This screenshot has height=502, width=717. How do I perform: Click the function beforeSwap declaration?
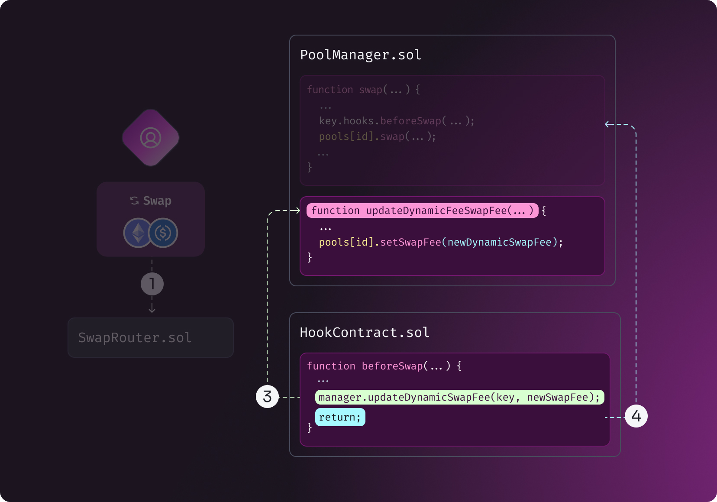[384, 366]
